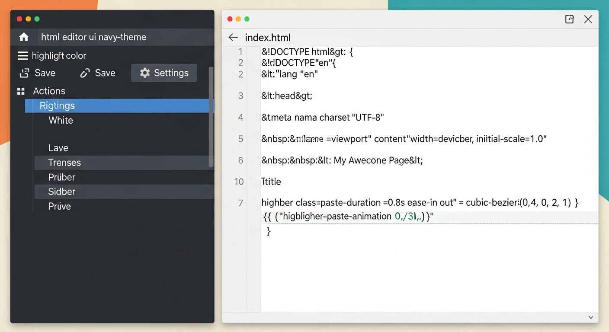609x332 pixels.
Task: Click the pop-out window icon in editor
Action: [x=569, y=19]
